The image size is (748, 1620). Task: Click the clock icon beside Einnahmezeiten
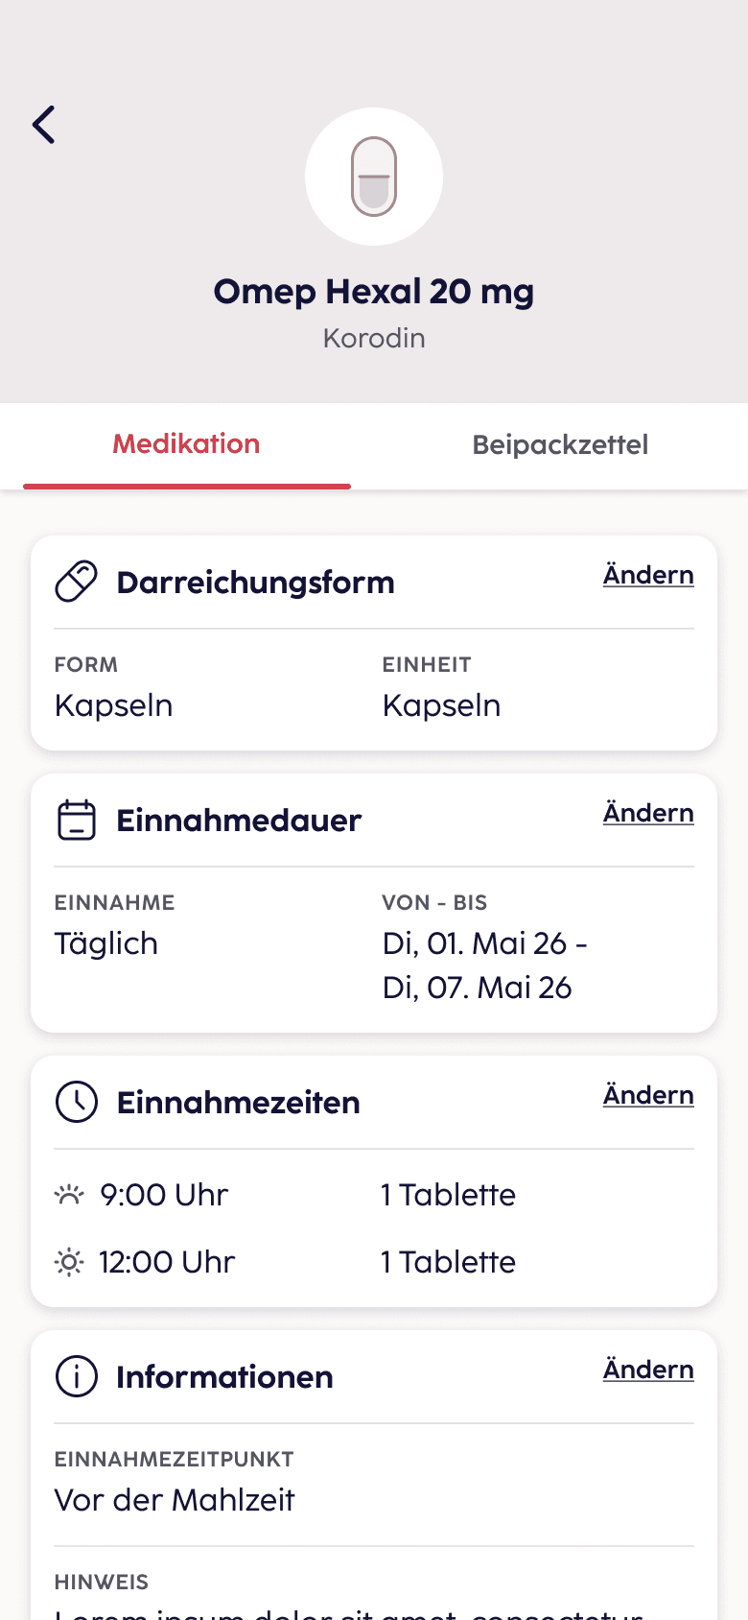[x=77, y=1102]
